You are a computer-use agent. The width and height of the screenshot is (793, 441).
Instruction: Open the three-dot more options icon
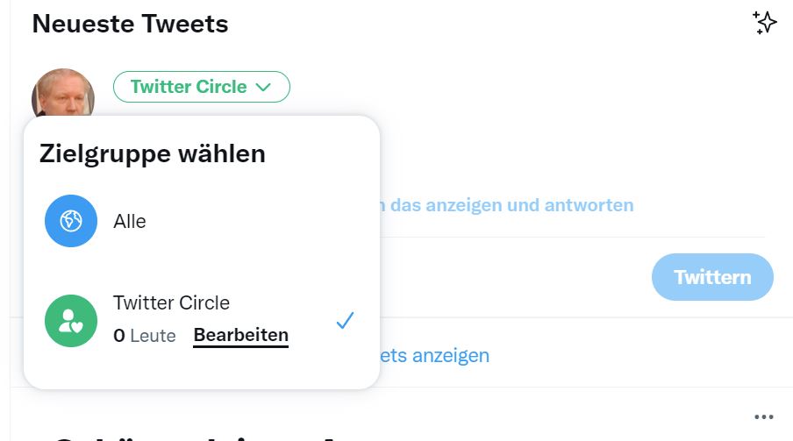[764, 416]
